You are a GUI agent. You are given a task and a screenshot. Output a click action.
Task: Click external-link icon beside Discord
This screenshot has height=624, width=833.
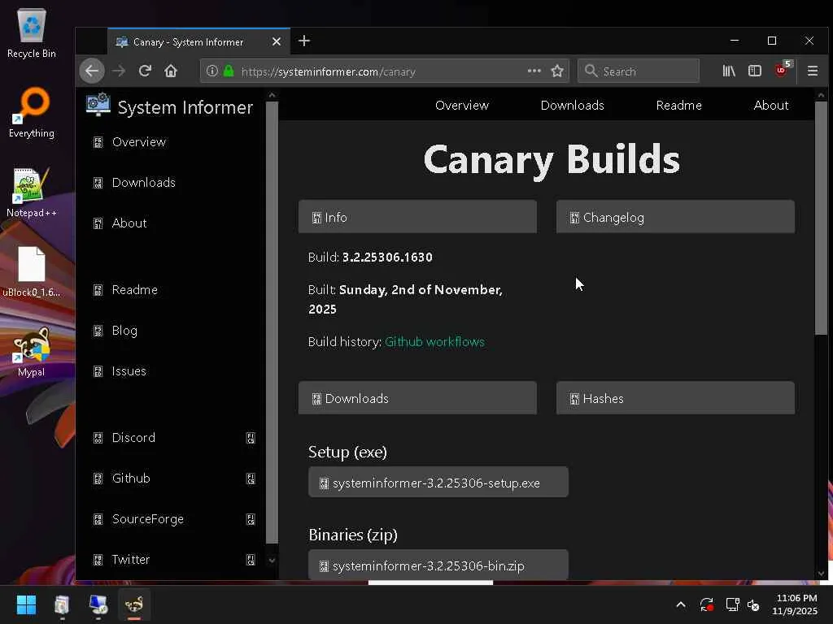tap(251, 438)
